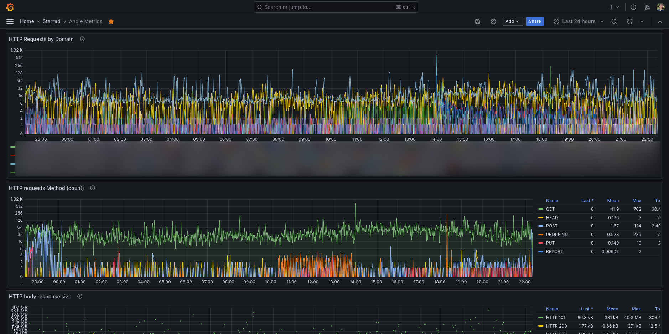Click the POST series color swatch
Screen dimensions: 669x334
541,226
